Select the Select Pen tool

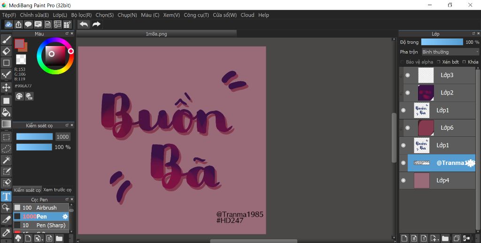point(6,172)
